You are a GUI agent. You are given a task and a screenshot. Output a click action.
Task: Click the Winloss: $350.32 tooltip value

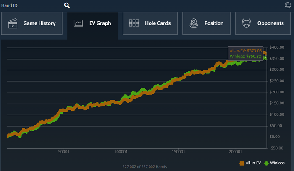pos(245,56)
